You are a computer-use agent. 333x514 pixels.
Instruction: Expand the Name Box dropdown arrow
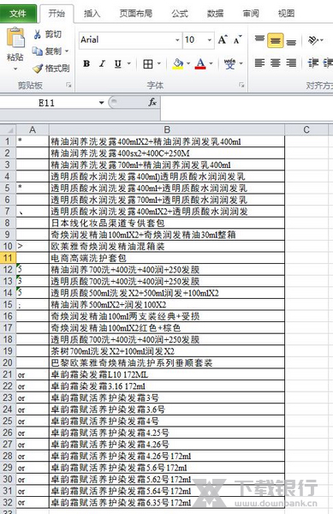coord(101,103)
